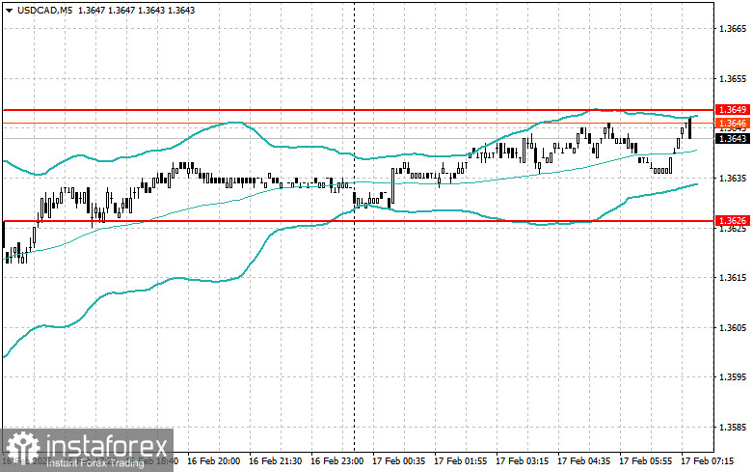Image resolution: width=753 pixels, height=472 pixels.
Task: Click the 16 Feb 23:00 time label
Action: 337,461
